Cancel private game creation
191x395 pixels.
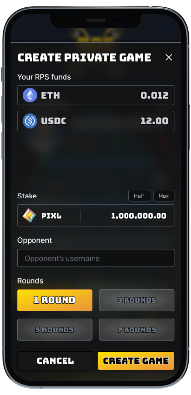click(x=55, y=361)
